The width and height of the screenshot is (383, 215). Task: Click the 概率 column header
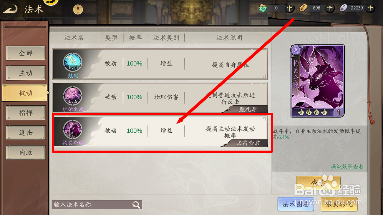pyautogui.click(x=135, y=38)
